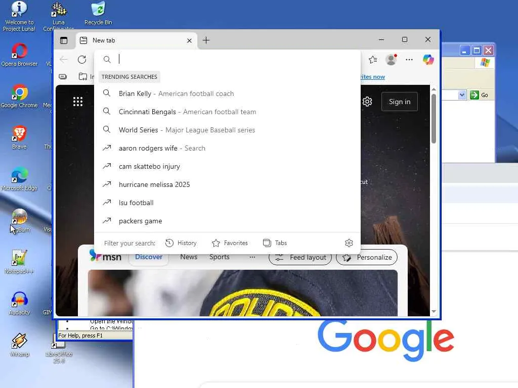518x388 pixels.
Task: Click the back arrow in Edge
Action: pos(64,60)
